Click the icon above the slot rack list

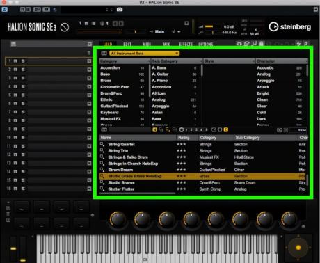click(x=13, y=44)
